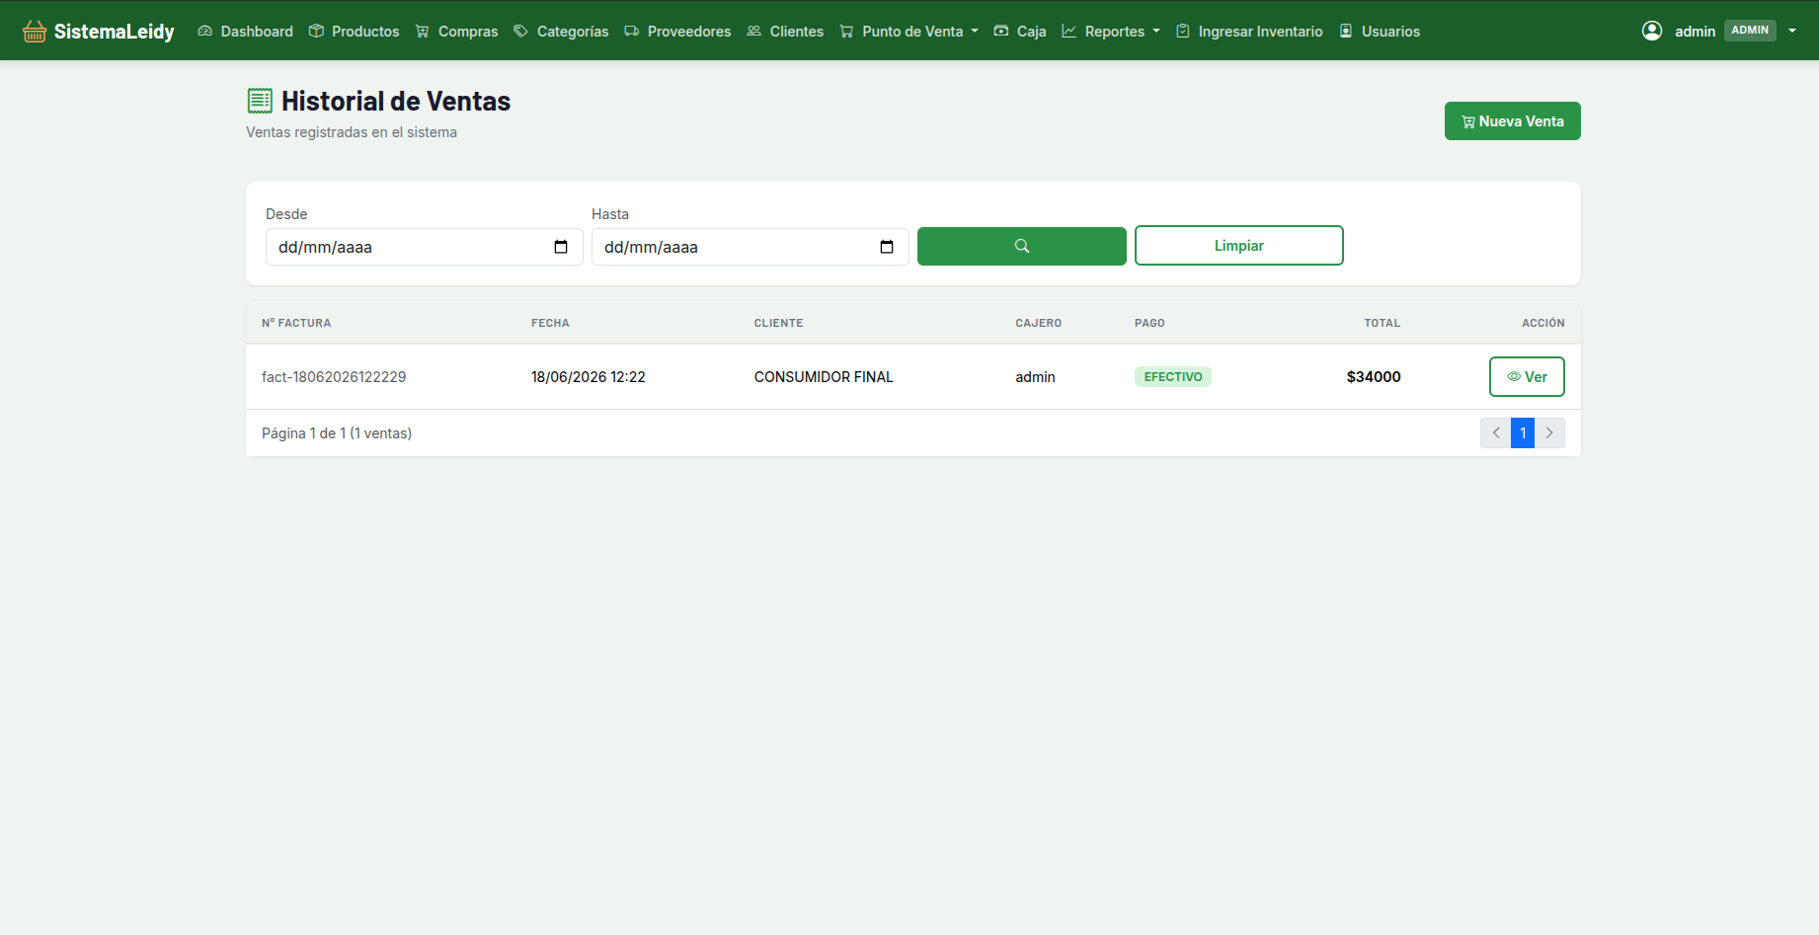This screenshot has height=935, width=1819.
Task: Click the Historial de Ventas receipt icon
Action: [260, 101]
